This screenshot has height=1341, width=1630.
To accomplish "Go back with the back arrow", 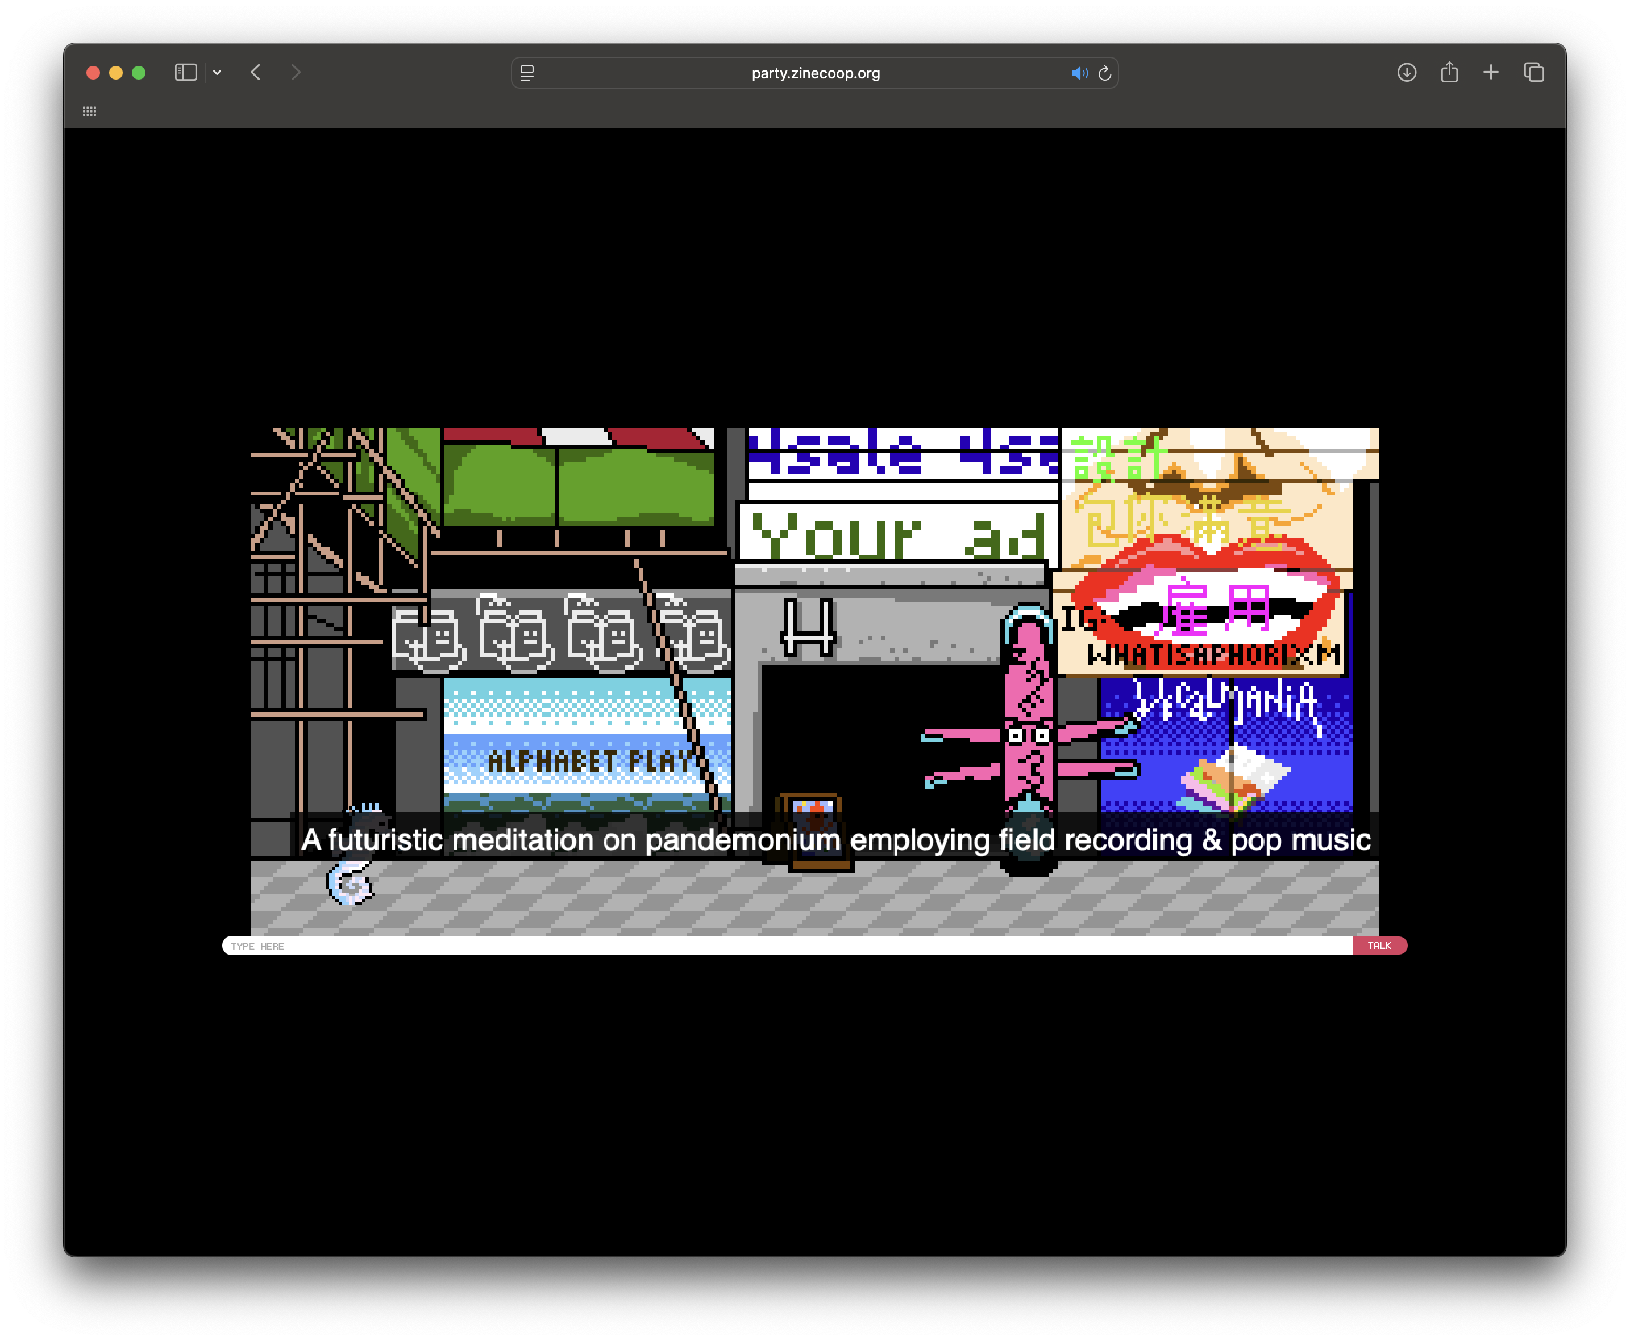I will pos(256,73).
